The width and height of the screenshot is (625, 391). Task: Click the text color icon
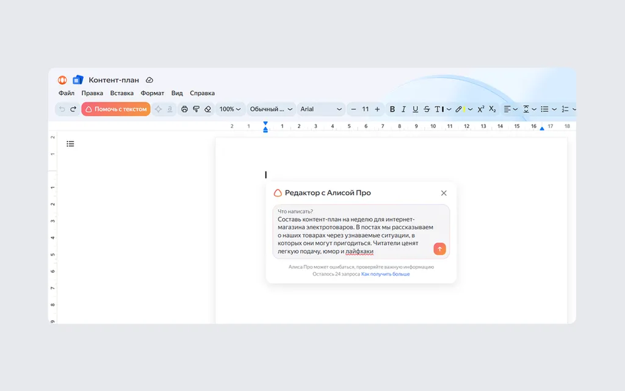point(439,109)
